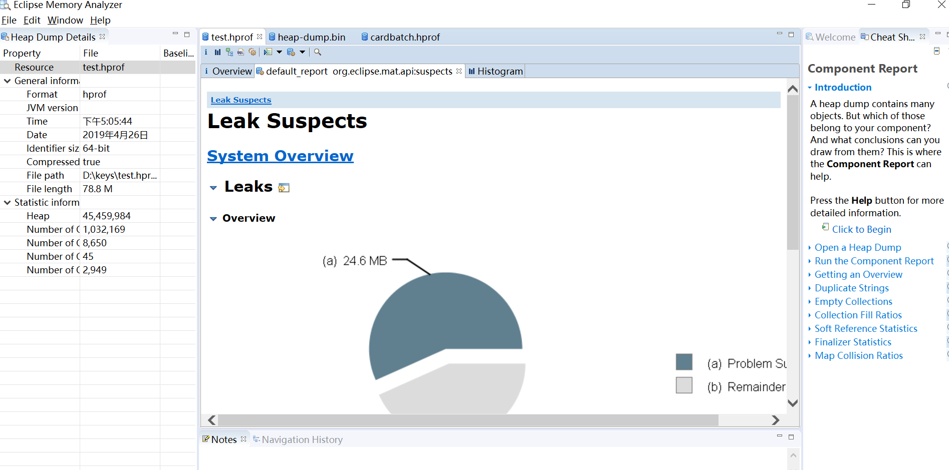Open the Dominator Tree toolbar icon
Screen dimensions: 949x470
coord(229,52)
